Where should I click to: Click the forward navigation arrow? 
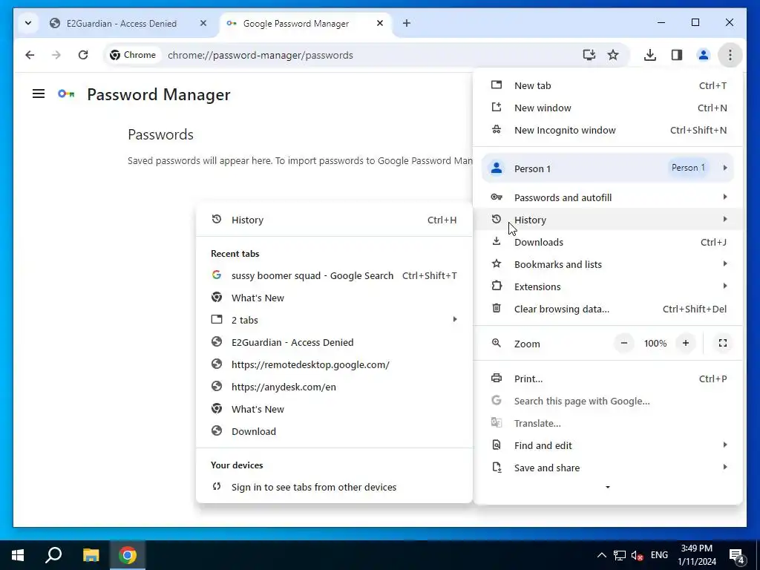click(x=56, y=55)
